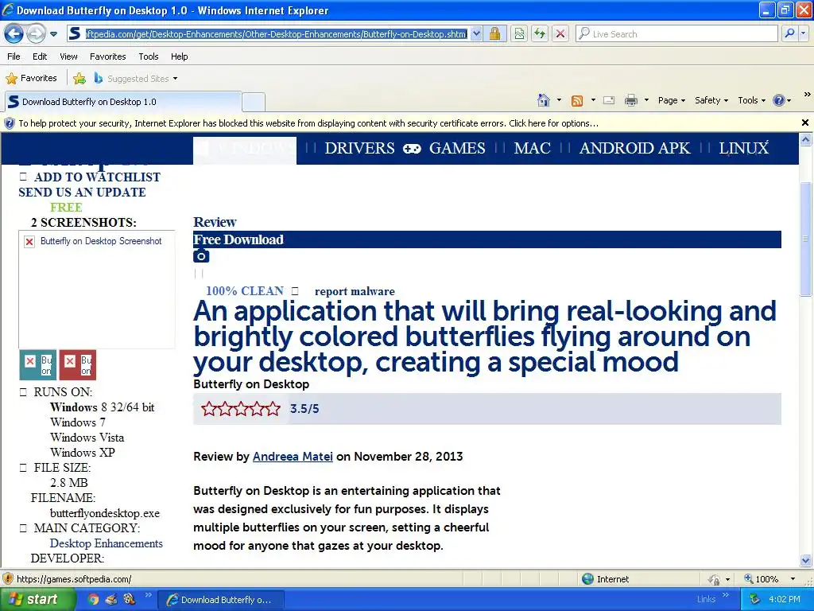Click the camera screenshots icon

pos(201,255)
